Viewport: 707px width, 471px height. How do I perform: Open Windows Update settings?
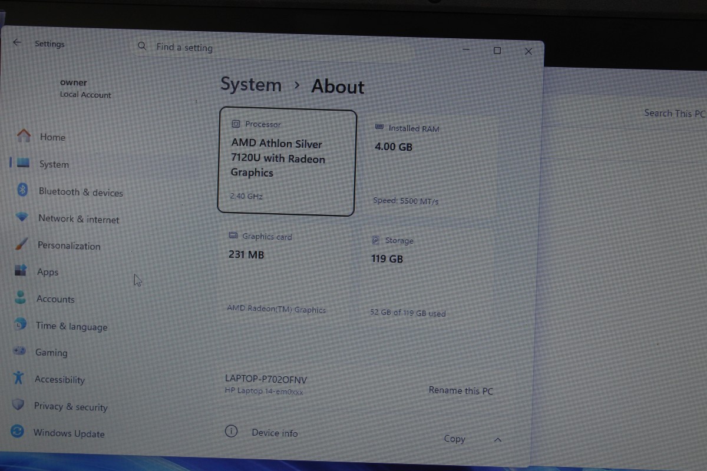click(69, 433)
